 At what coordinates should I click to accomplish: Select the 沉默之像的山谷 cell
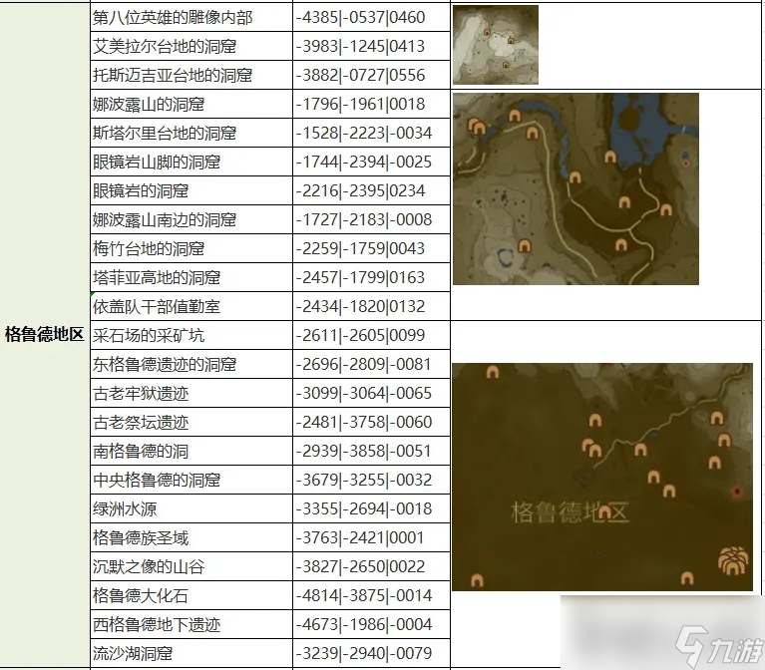click(191, 567)
